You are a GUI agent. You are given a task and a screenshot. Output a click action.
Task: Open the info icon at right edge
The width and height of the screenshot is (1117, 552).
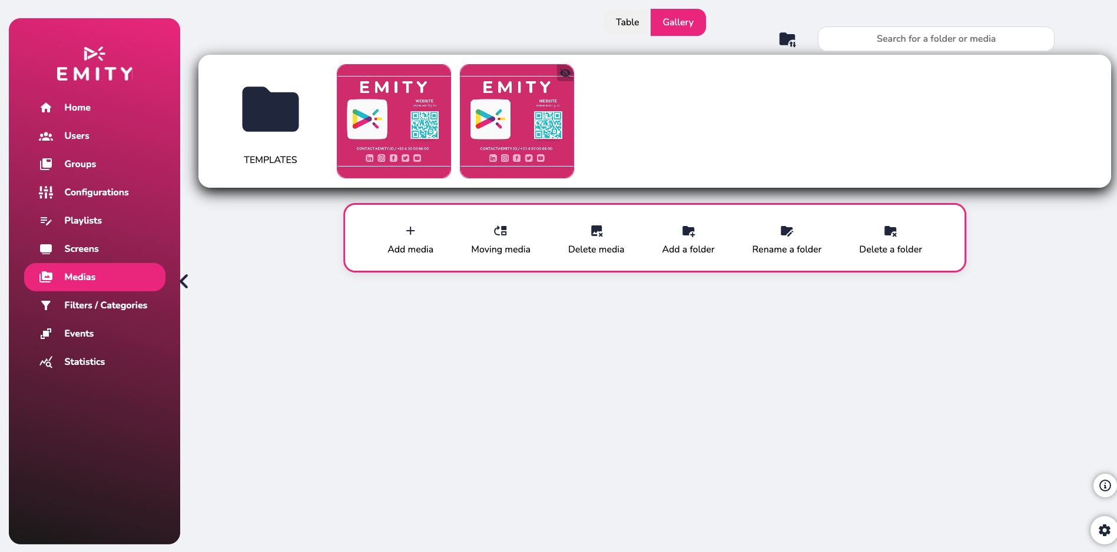coord(1105,486)
